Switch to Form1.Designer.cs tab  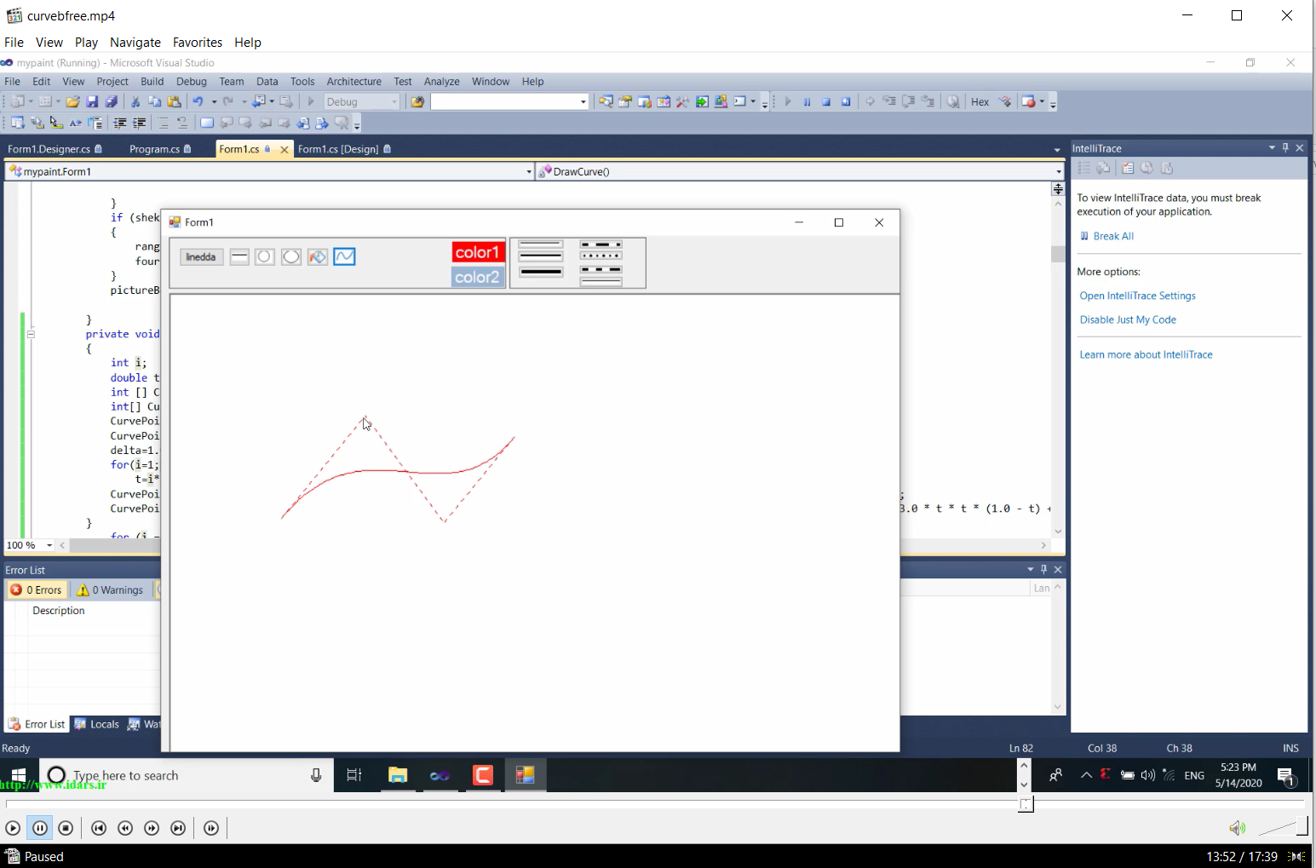[55, 149]
